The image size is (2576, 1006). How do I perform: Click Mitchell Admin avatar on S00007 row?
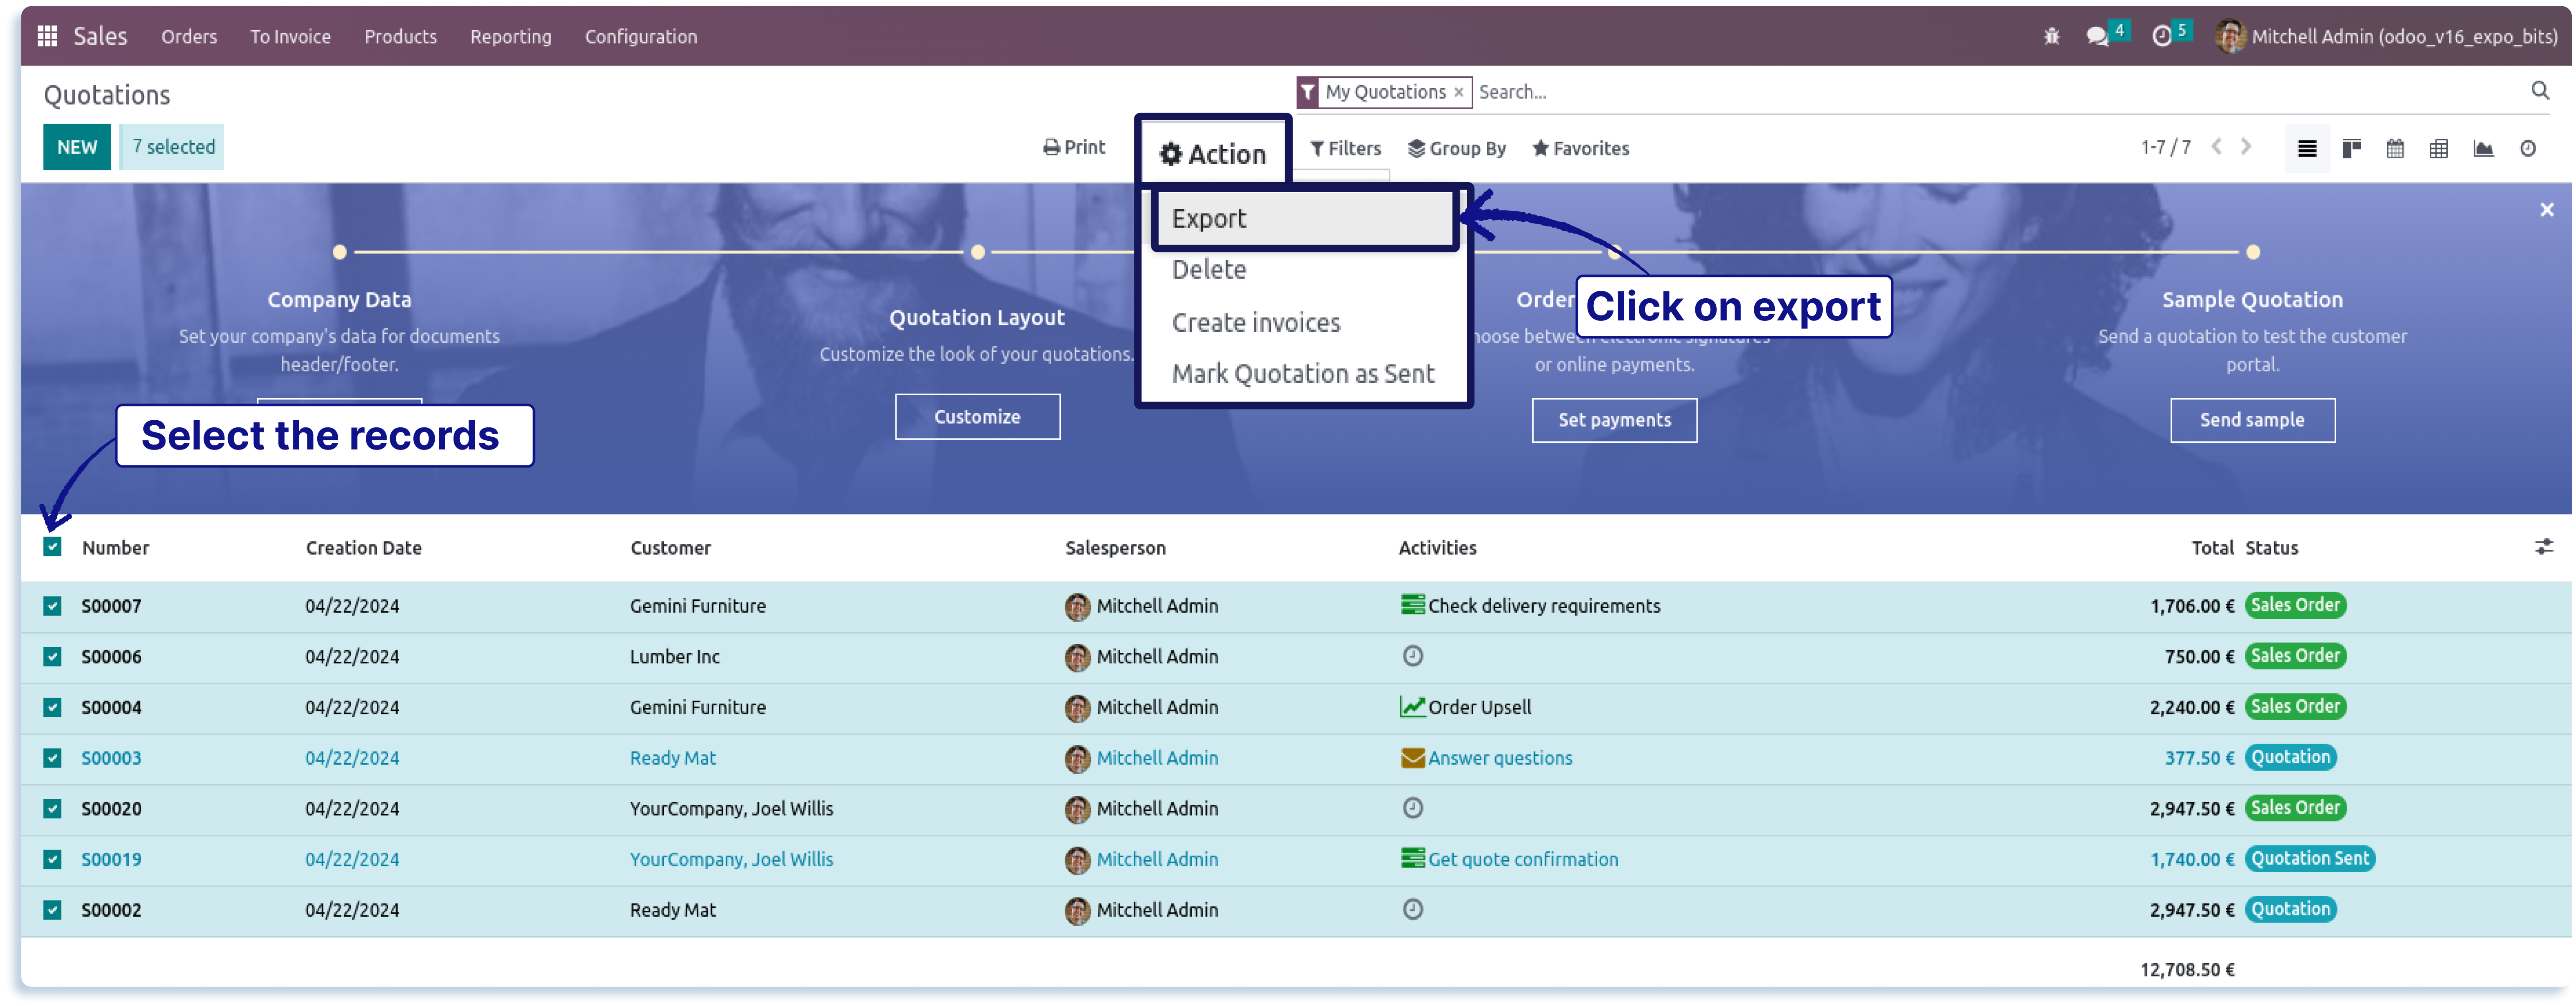coord(1078,607)
